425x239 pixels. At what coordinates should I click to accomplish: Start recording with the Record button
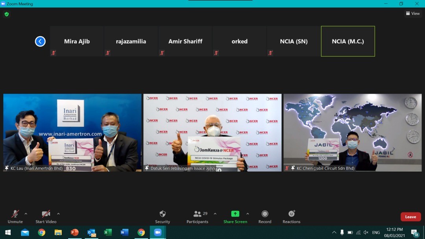pyautogui.click(x=265, y=217)
